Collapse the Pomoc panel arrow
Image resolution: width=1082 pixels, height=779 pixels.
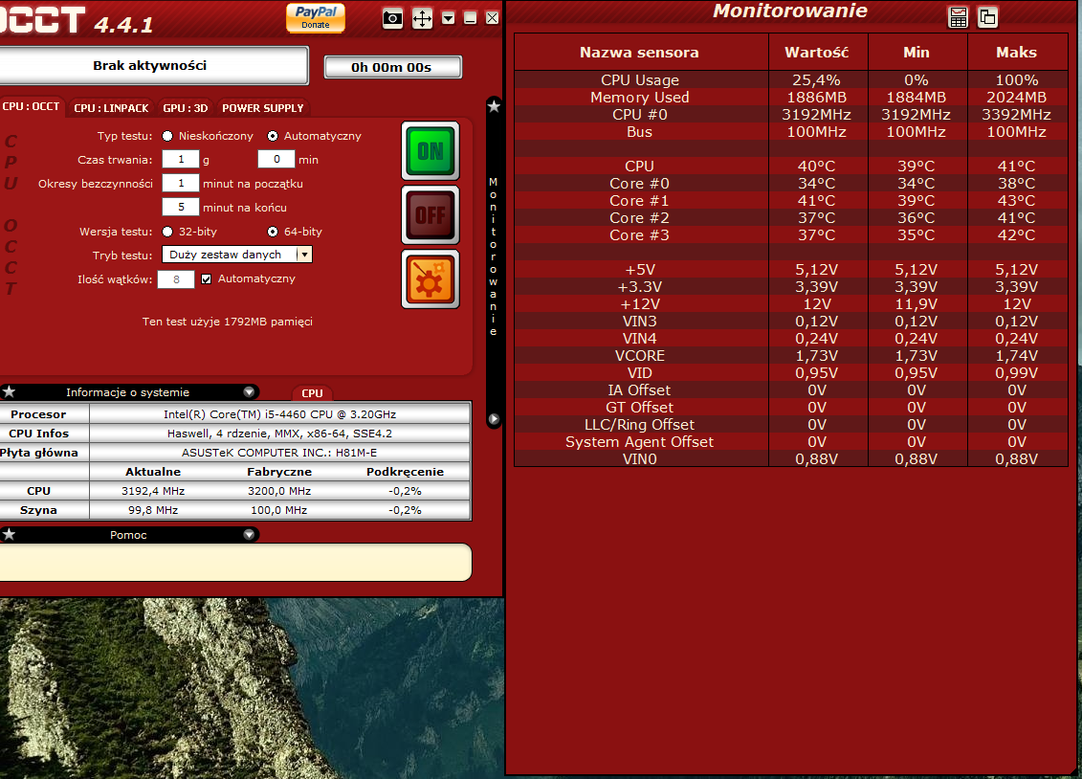(x=249, y=535)
